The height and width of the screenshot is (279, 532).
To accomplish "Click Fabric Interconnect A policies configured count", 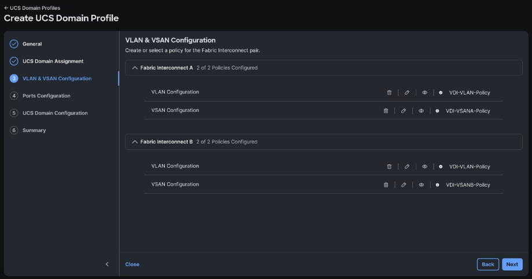I will [227, 67].
